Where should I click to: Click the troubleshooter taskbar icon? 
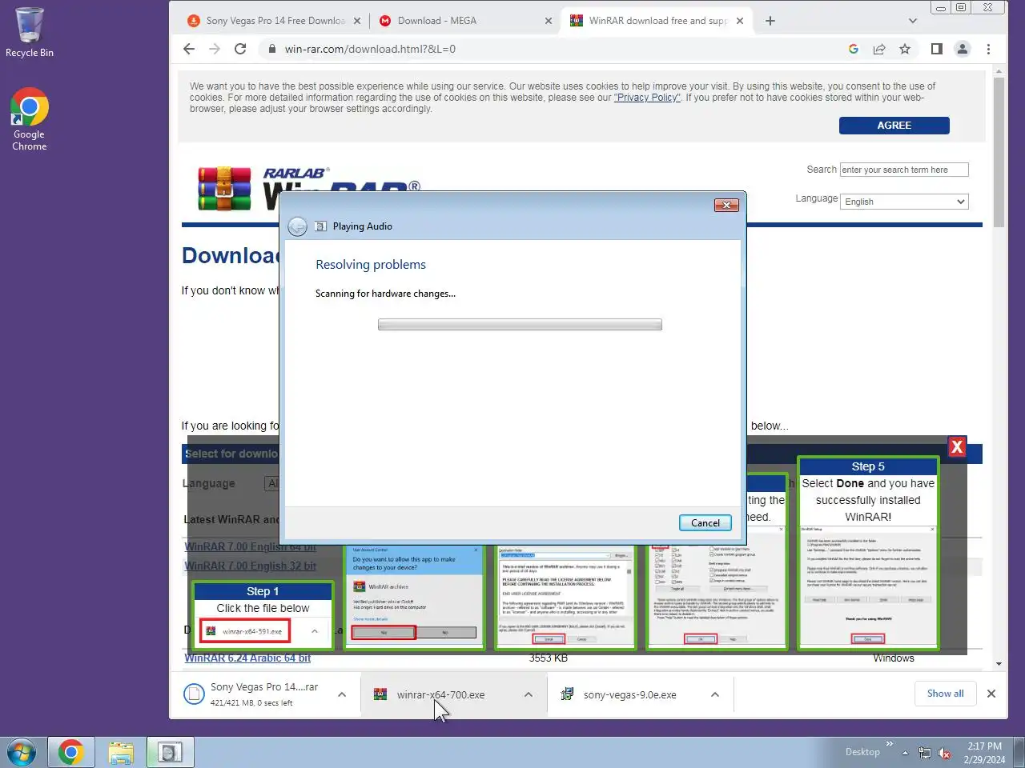click(x=171, y=753)
